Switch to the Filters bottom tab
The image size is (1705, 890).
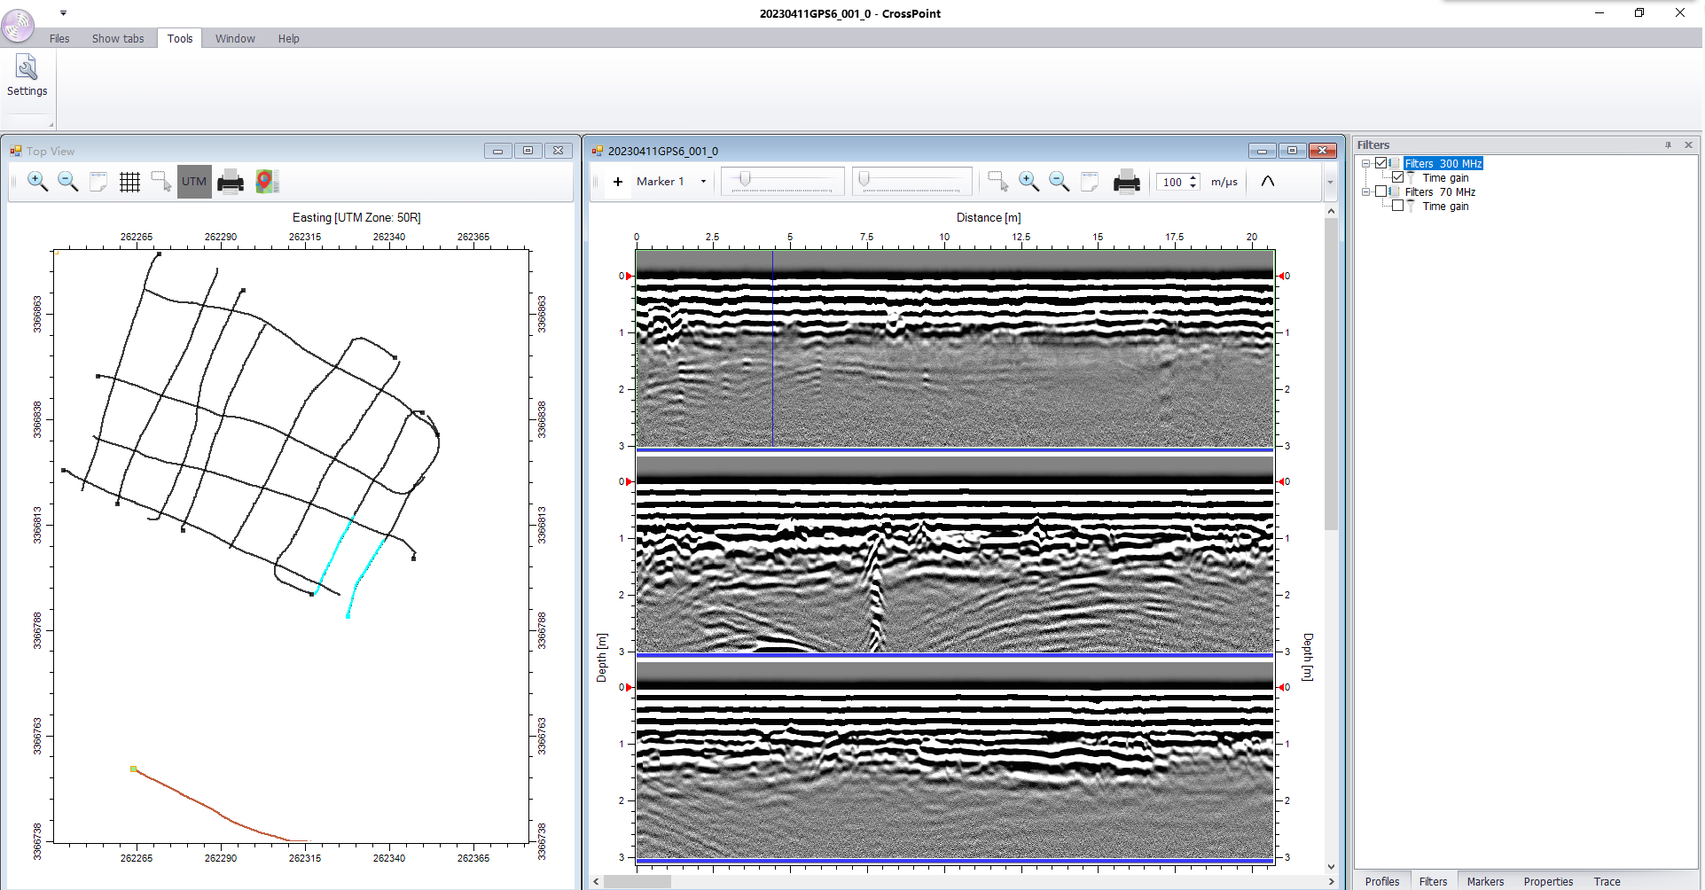[1433, 881]
